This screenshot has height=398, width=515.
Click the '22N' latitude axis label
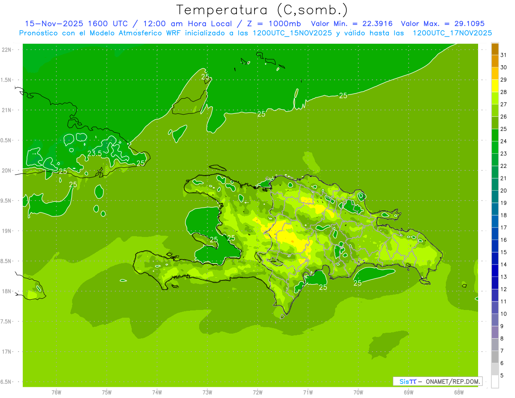[x=7, y=50]
